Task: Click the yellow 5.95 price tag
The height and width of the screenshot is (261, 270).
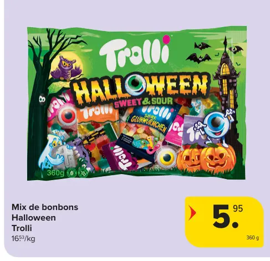Action: pos(225,222)
